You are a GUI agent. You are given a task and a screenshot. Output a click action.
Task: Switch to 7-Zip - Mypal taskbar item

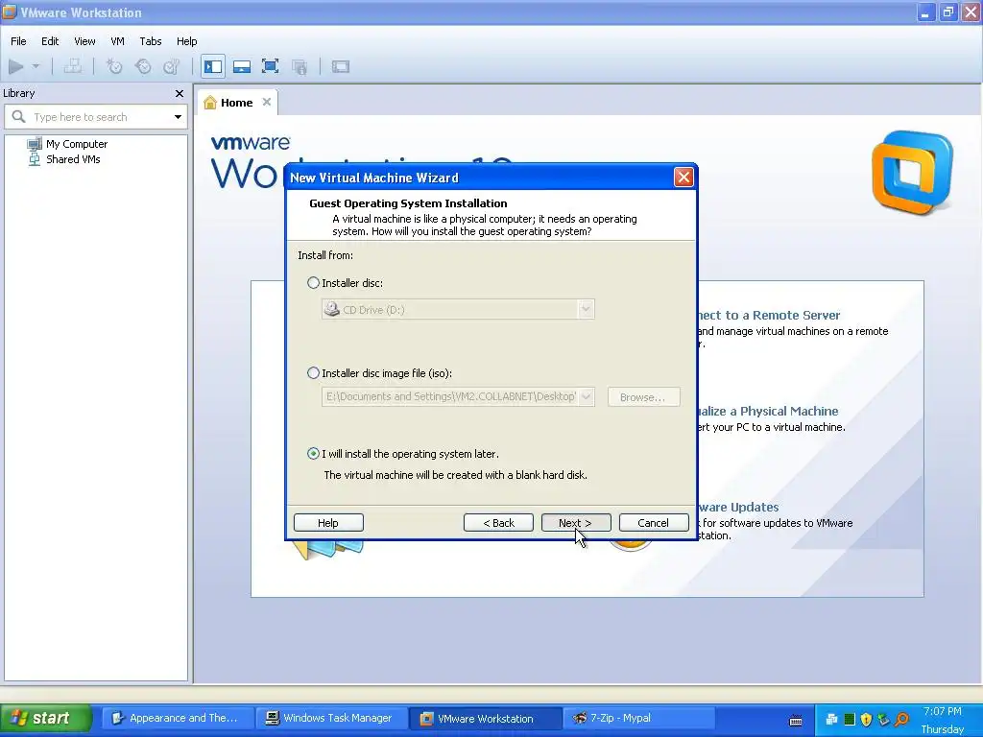point(638,718)
